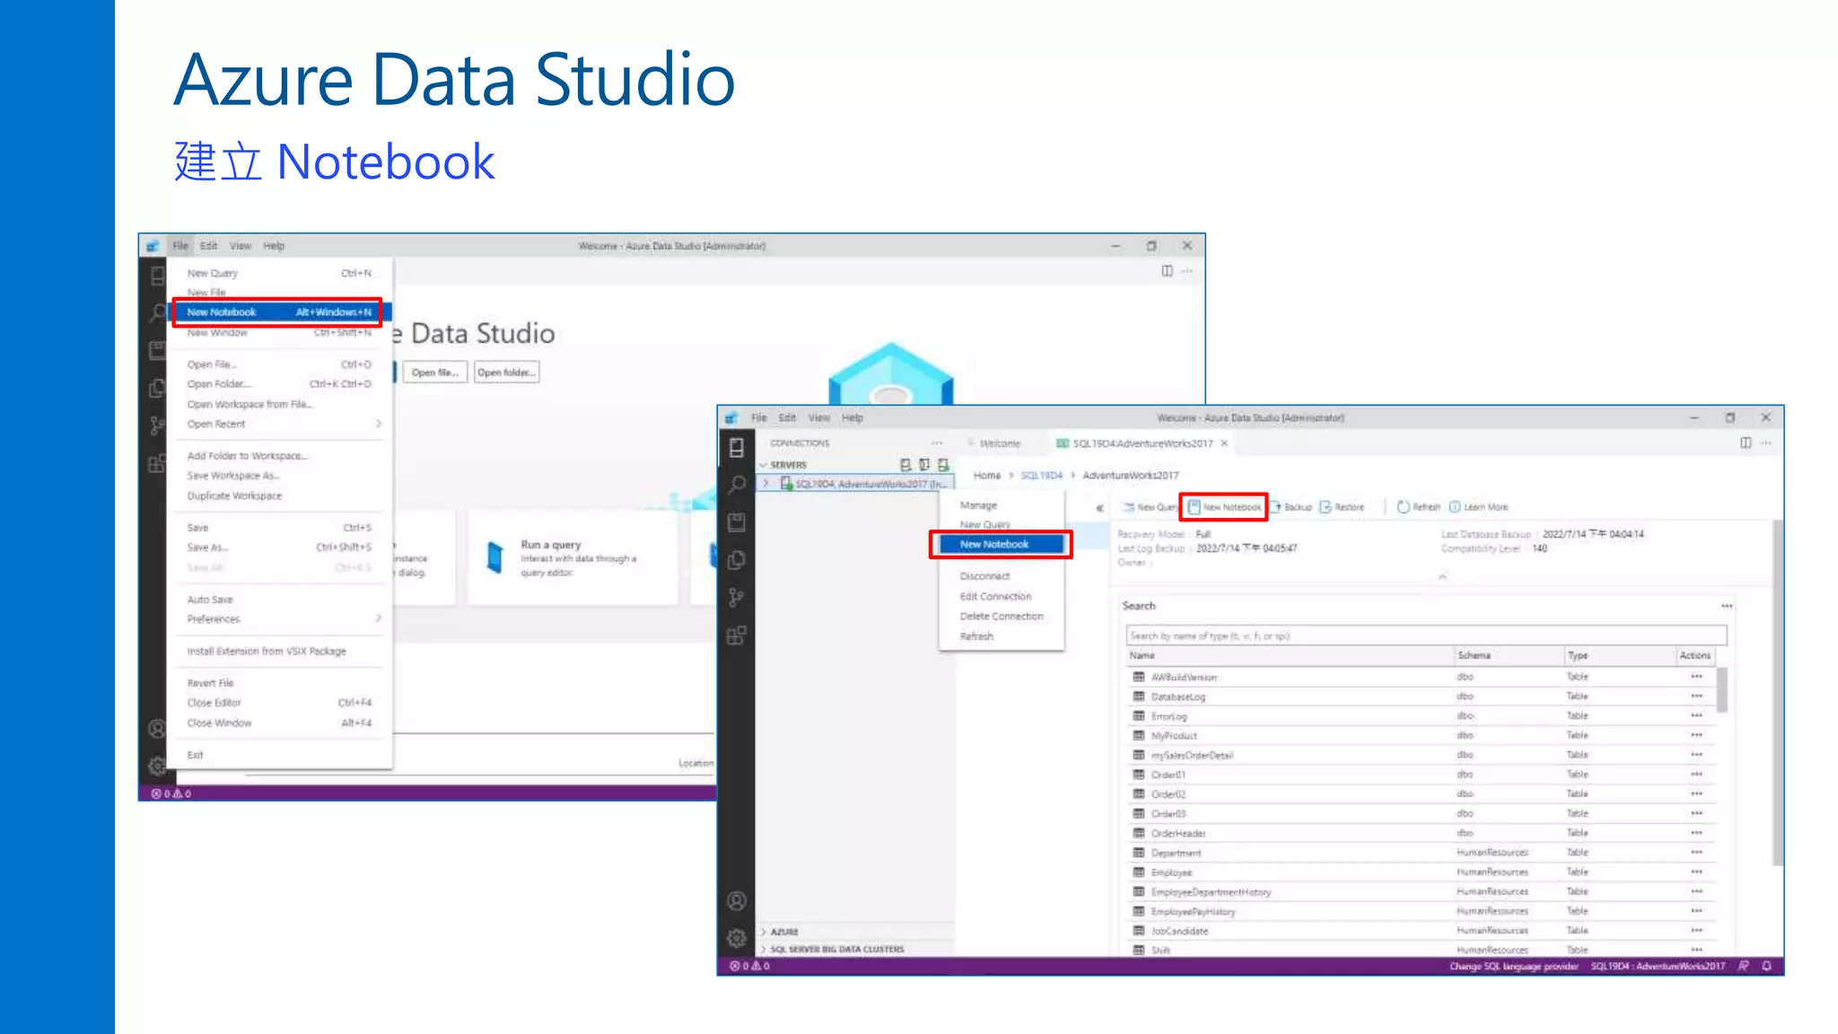This screenshot has height=1034, width=1838.
Task: Click Home in dashboard breadcrumb
Action: pyautogui.click(x=986, y=476)
